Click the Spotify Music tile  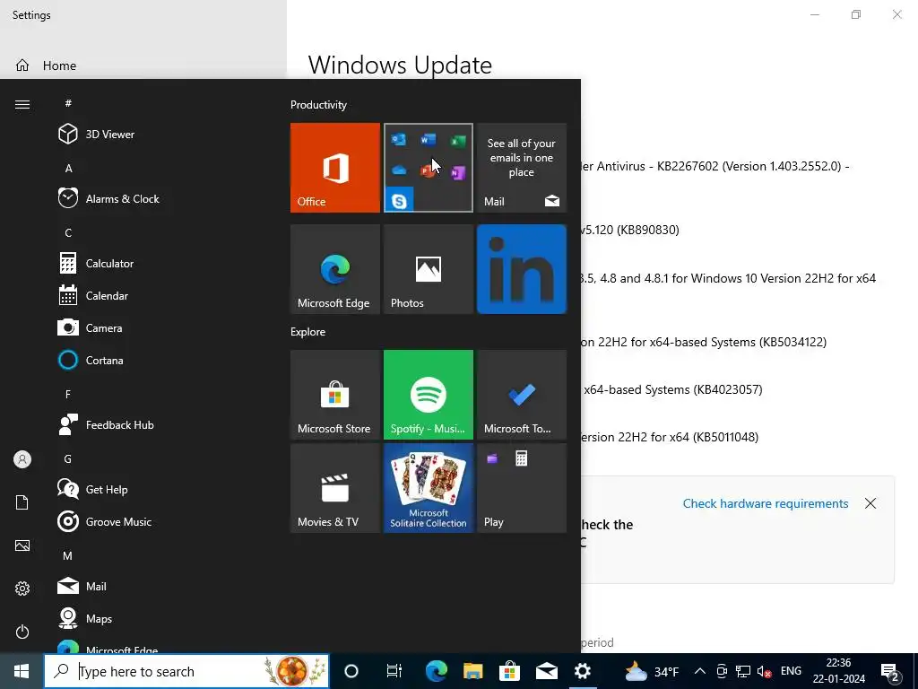coord(428,395)
